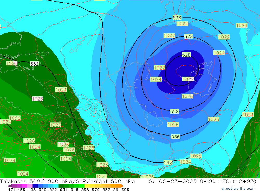
Task: Click the yellow legend swatch above 558
Action: pyautogui.click(x=87, y=186)
